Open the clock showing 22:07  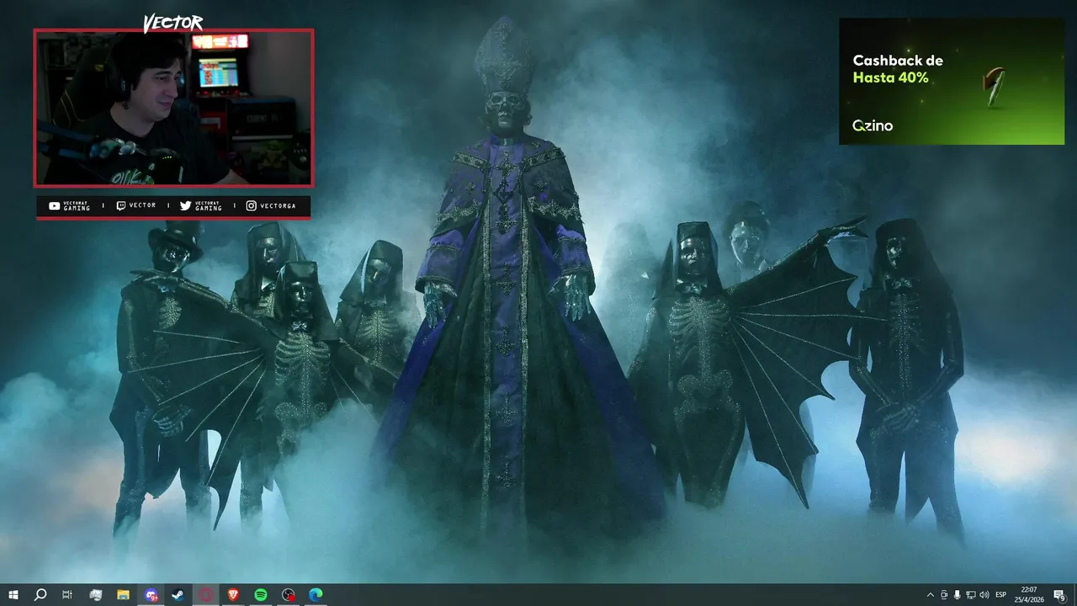[1028, 594]
